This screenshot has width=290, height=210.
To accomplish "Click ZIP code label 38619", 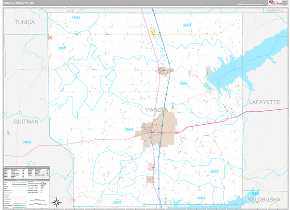I will pyautogui.click(x=187, y=25).
